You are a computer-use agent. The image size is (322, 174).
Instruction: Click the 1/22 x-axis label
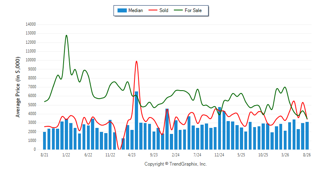[x=66, y=155]
